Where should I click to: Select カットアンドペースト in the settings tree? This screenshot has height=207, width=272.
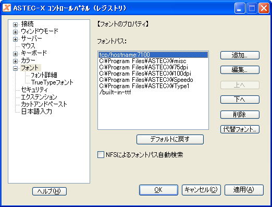point(44,104)
